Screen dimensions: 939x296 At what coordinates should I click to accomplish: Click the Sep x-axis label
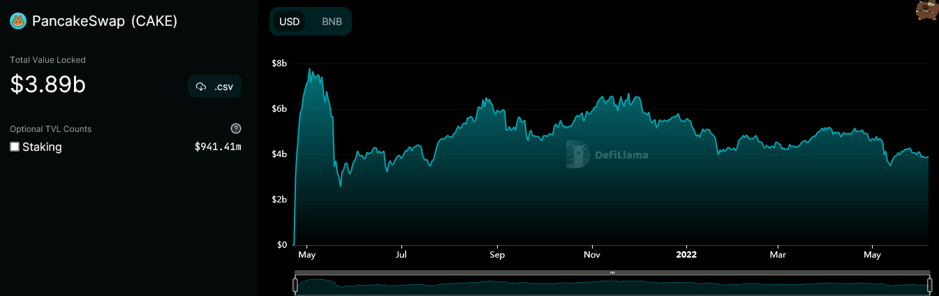[496, 256]
